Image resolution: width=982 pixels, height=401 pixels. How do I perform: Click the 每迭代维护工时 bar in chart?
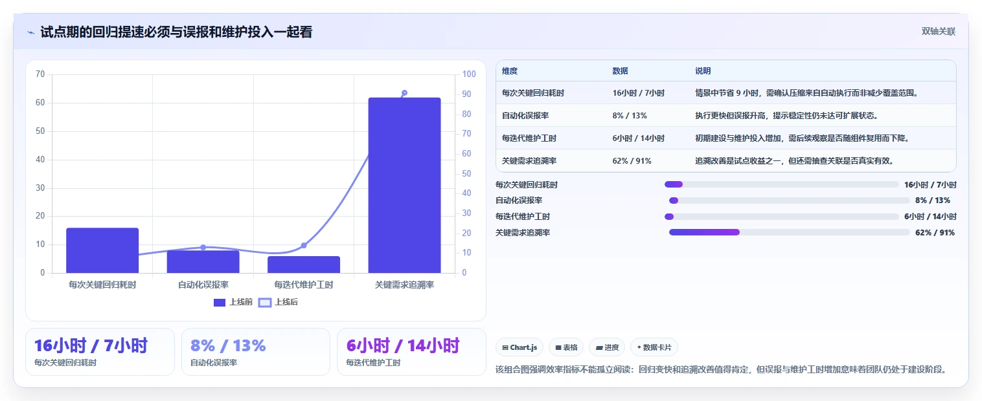[304, 265]
